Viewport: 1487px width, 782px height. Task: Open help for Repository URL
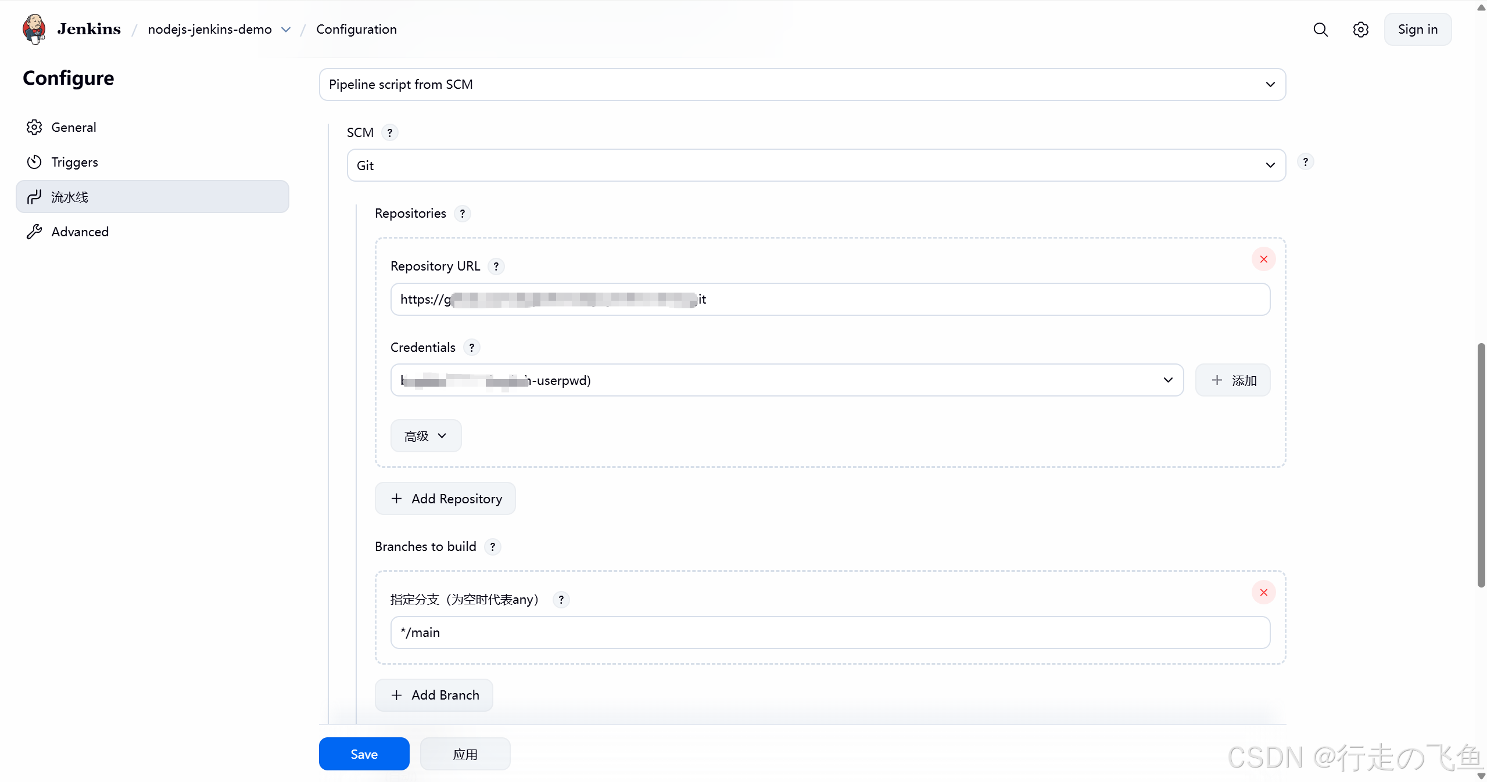click(x=496, y=266)
